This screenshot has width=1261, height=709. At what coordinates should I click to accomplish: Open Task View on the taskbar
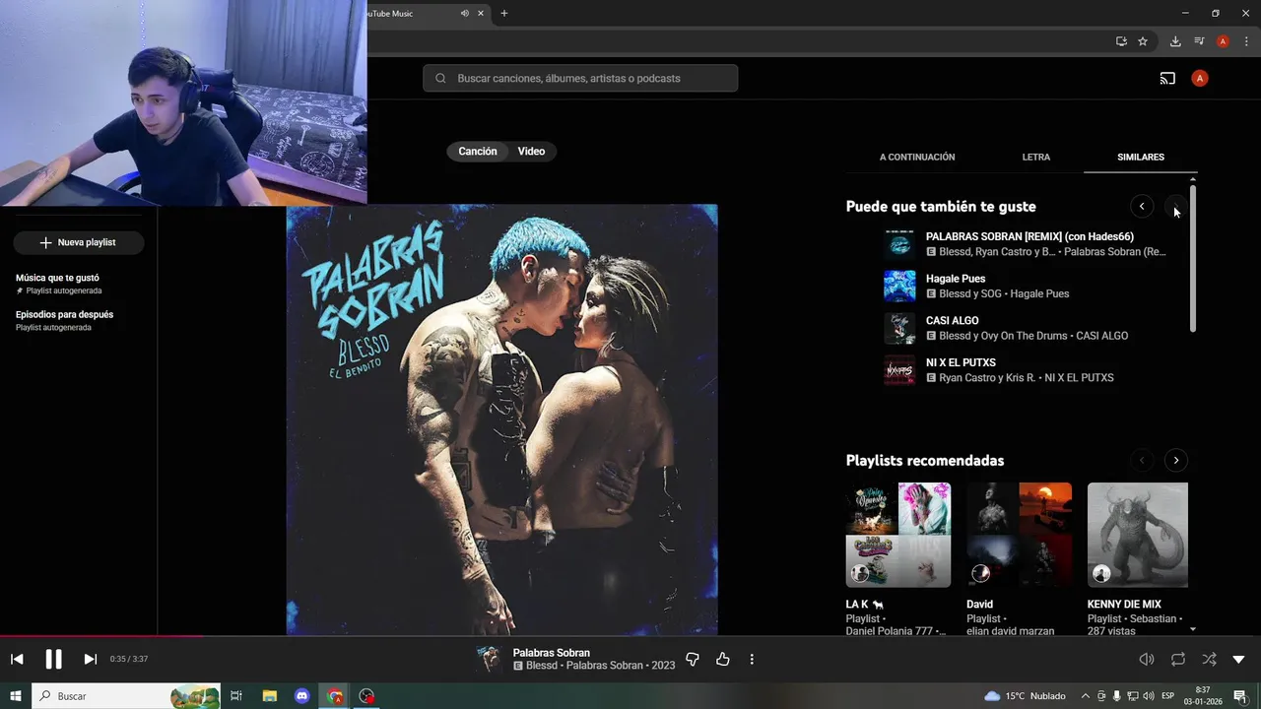tap(236, 696)
